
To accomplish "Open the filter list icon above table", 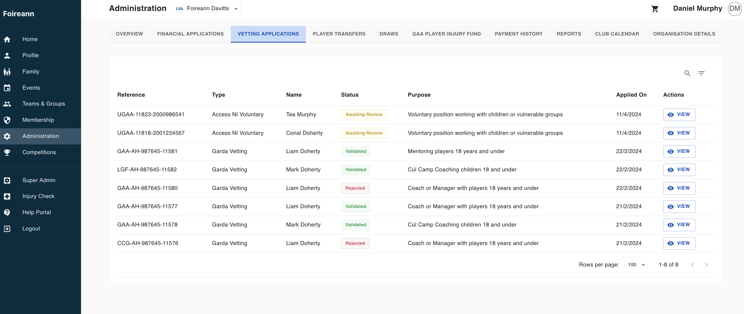I will coord(701,73).
